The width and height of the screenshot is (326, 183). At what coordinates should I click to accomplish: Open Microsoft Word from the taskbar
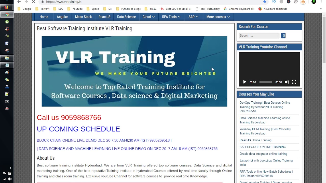pos(7,43)
